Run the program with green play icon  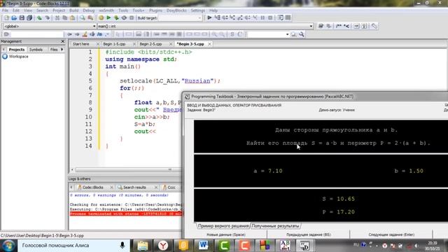(x=108, y=17)
